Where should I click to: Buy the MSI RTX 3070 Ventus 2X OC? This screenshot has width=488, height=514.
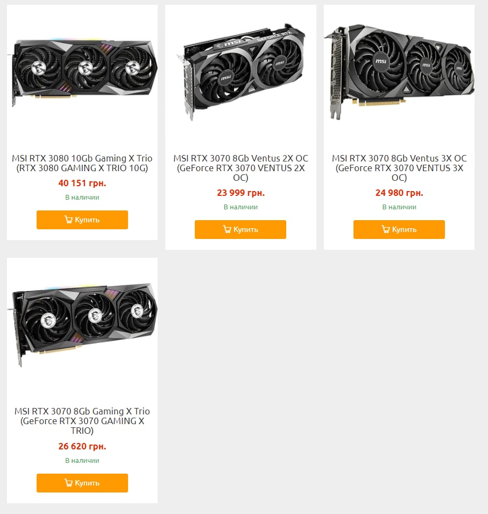click(241, 229)
